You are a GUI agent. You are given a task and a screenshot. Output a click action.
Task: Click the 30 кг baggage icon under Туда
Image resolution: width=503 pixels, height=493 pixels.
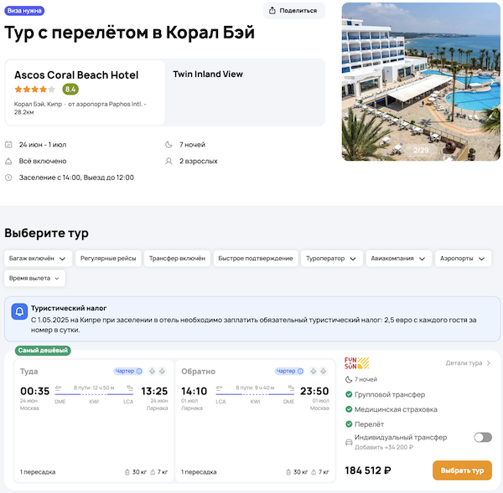point(128,472)
